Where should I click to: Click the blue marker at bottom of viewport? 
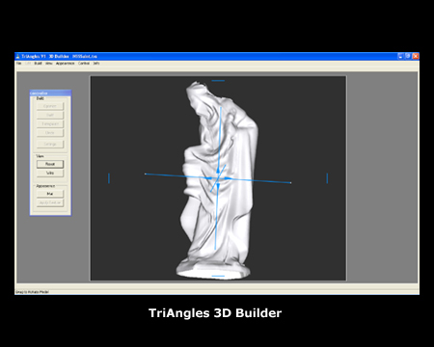(218, 276)
